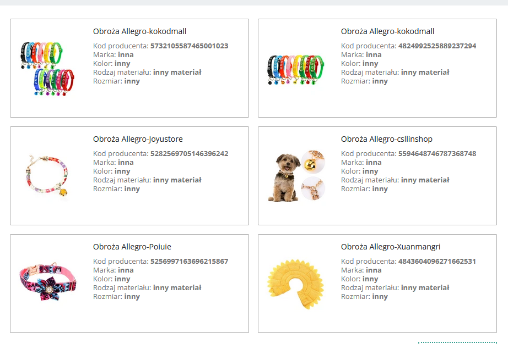
Task: Select producer code 5594648746787368748
Action: (437, 153)
